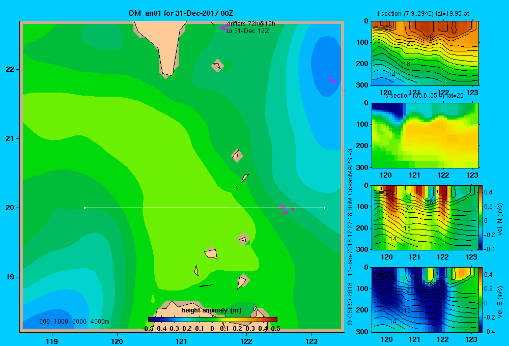The image size is (509, 346).
Task: Open the temperature section plot
Action: tap(425, 53)
